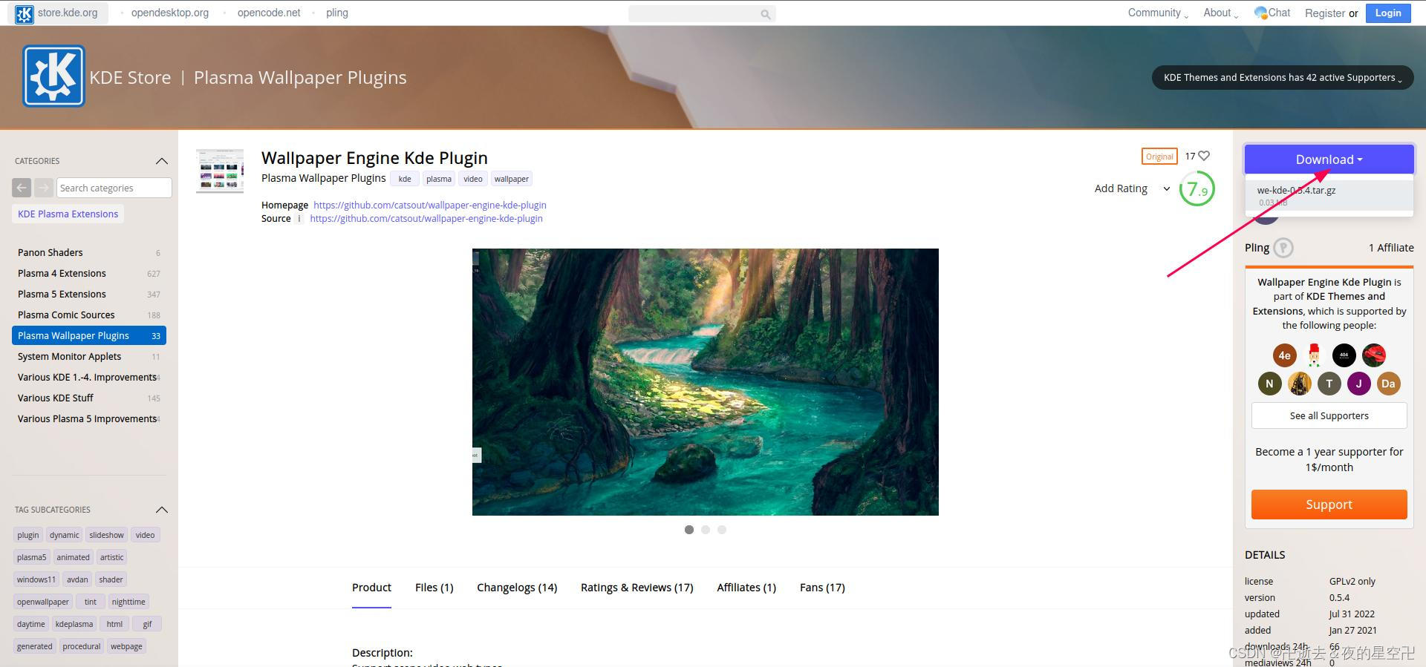Click the 4e supporter avatar
This screenshot has height=667, width=1426.
pyautogui.click(x=1284, y=355)
